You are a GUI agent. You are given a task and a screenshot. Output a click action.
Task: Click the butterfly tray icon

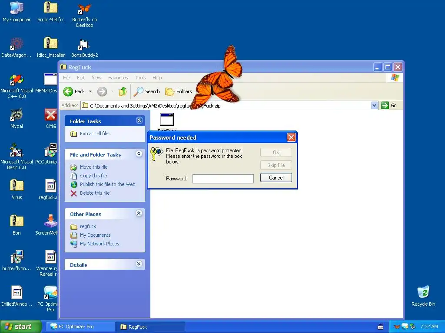coord(397,327)
